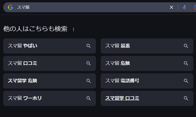This screenshot has height=117, width=196.
Task: Open underlined スマ留学 口コミ link
Action: 122,98
